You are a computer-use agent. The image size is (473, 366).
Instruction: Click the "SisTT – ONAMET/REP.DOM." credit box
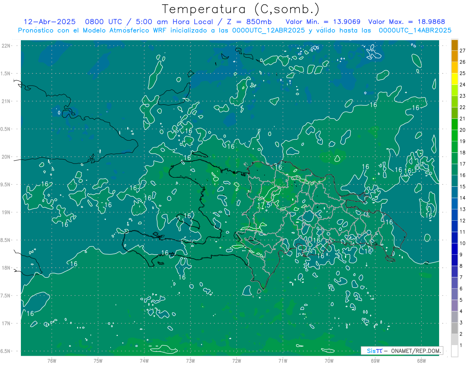(x=402, y=351)
